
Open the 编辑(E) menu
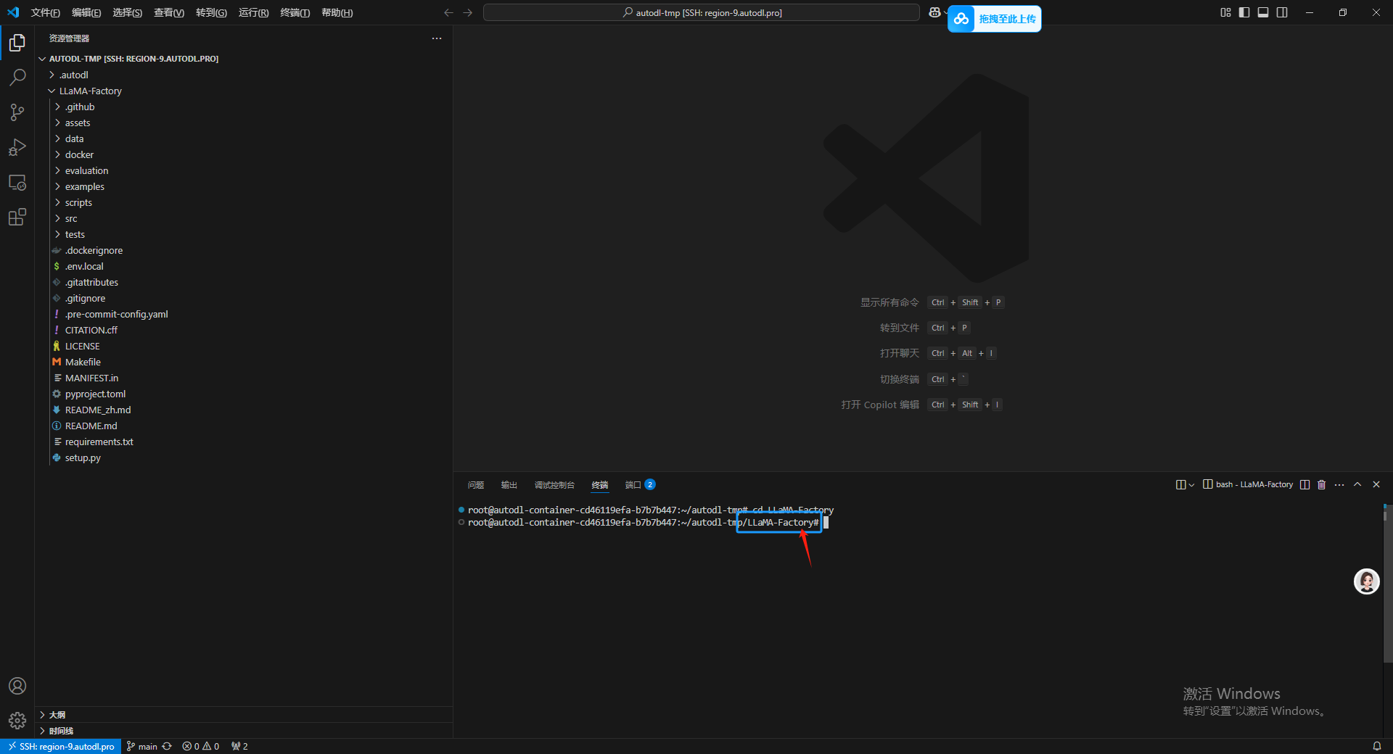pos(86,12)
